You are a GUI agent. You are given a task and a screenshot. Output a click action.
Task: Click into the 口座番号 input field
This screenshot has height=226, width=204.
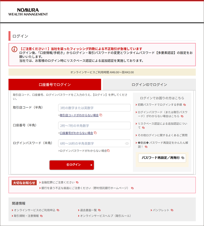[x=94, y=125]
